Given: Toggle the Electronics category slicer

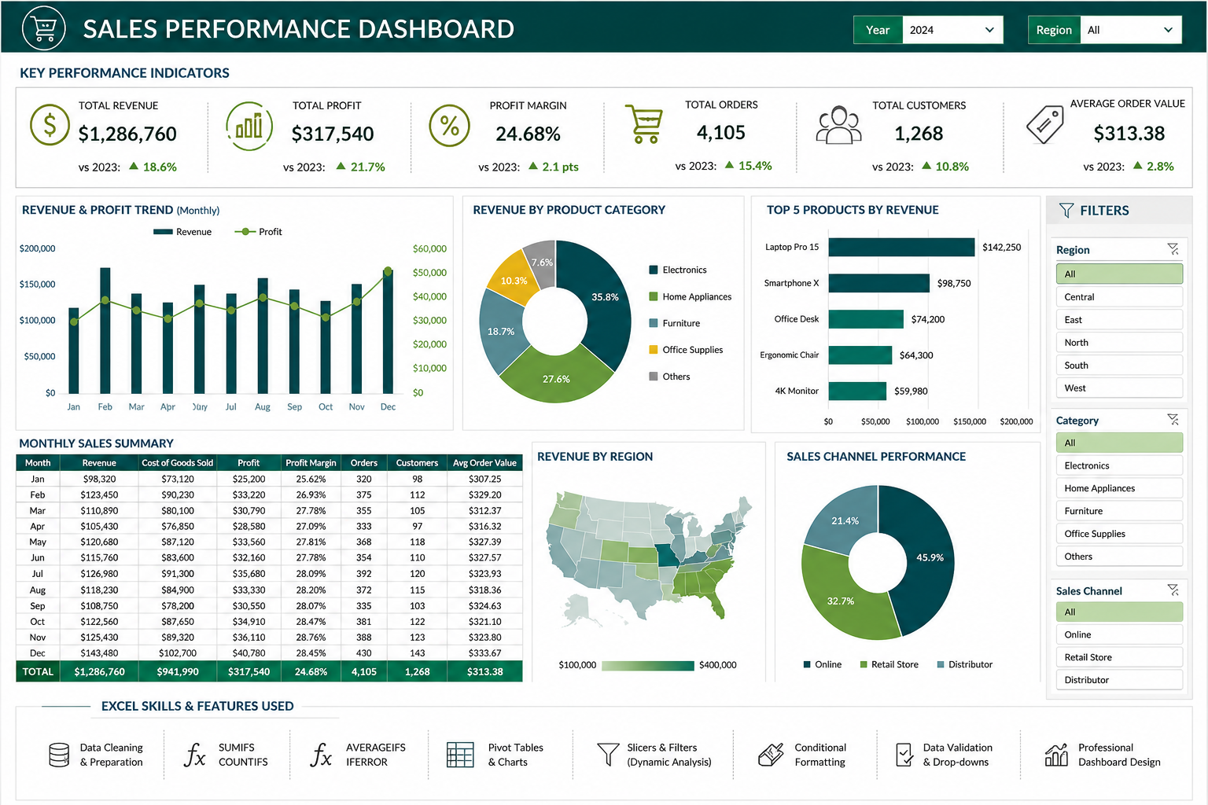Looking at the screenshot, I should click(x=1119, y=465).
